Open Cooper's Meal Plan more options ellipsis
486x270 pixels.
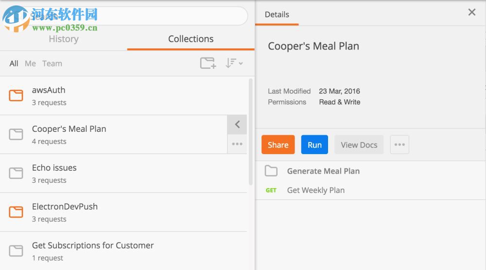click(237, 144)
